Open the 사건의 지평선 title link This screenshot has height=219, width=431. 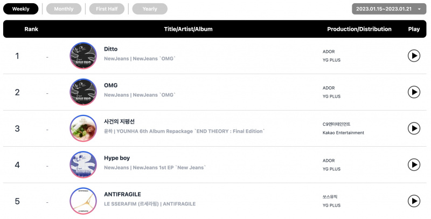coord(119,121)
